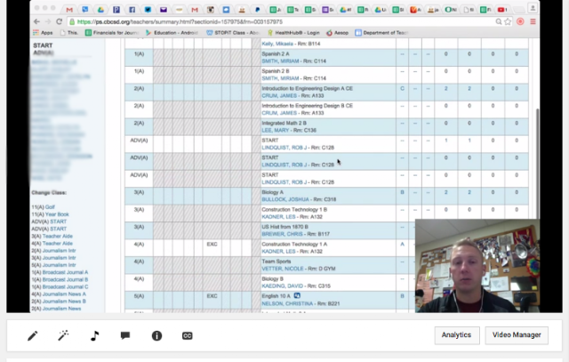Click the Analytics button

(x=457, y=335)
